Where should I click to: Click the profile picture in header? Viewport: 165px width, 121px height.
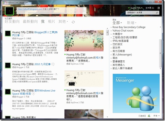pyautogui.click(x=9, y=11)
